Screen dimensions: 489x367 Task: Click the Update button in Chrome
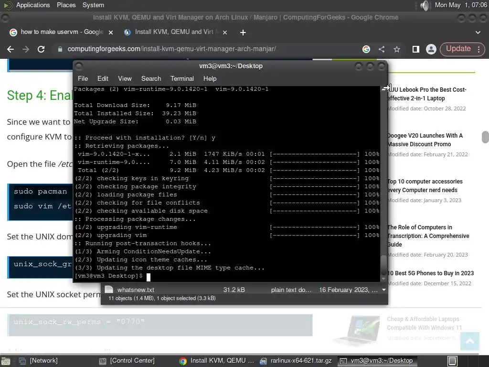(458, 49)
